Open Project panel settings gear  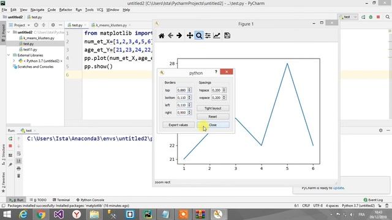point(53,25)
